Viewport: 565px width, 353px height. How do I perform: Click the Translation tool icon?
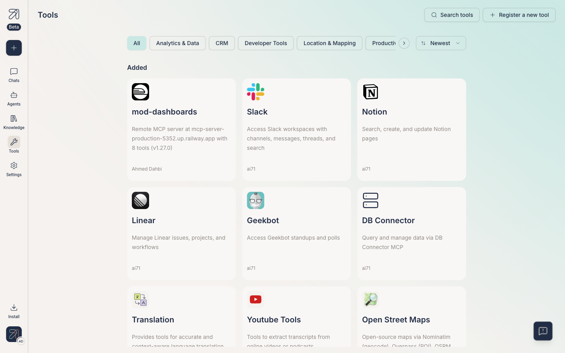pyautogui.click(x=140, y=300)
